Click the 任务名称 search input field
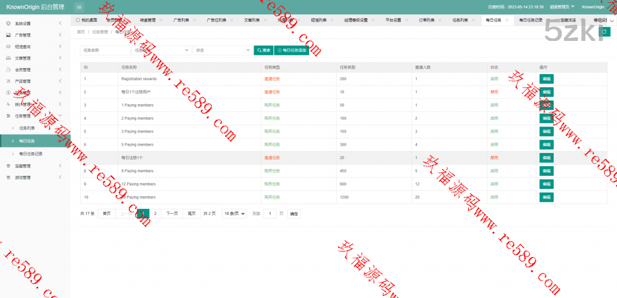The height and width of the screenshot is (298, 617). click(x=105, y=51)
